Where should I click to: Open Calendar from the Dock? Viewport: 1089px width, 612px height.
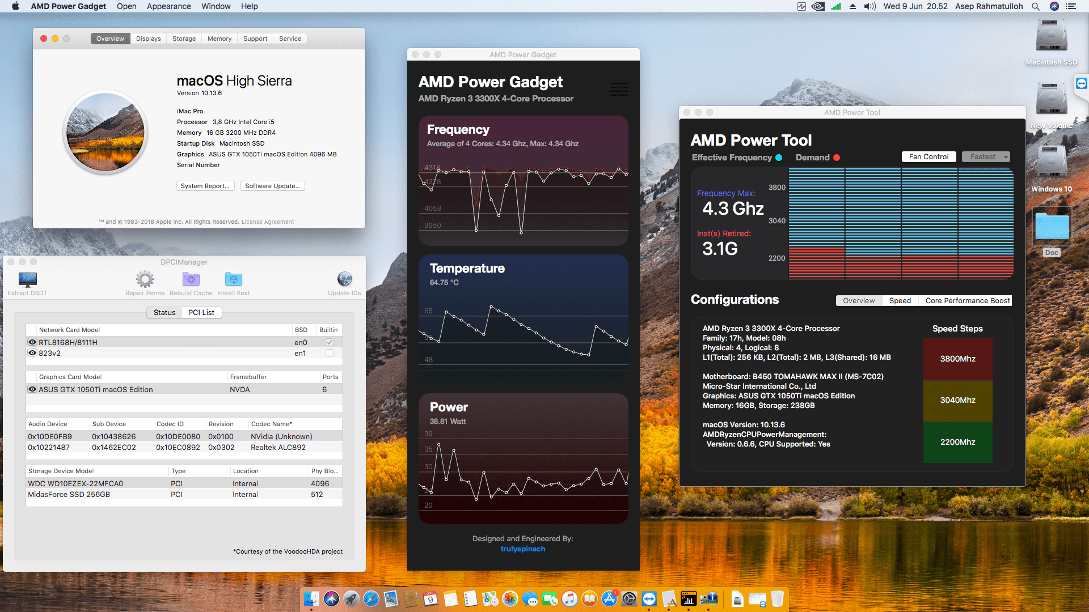(x=430, y=598)
